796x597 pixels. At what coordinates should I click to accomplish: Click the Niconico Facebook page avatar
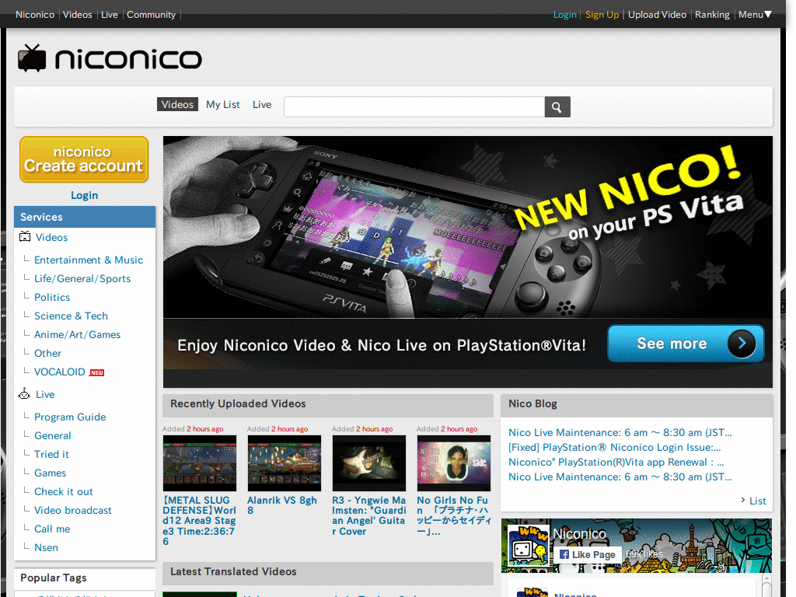(528, 546)
